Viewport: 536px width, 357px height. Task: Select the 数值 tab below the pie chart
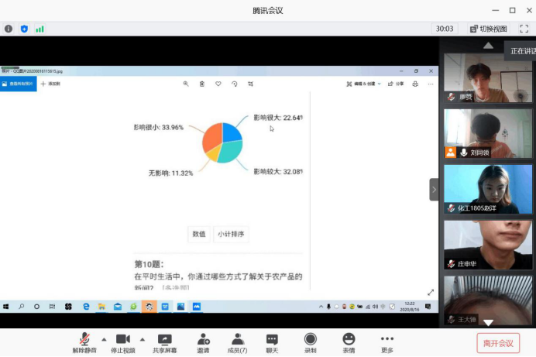point(199,235)
